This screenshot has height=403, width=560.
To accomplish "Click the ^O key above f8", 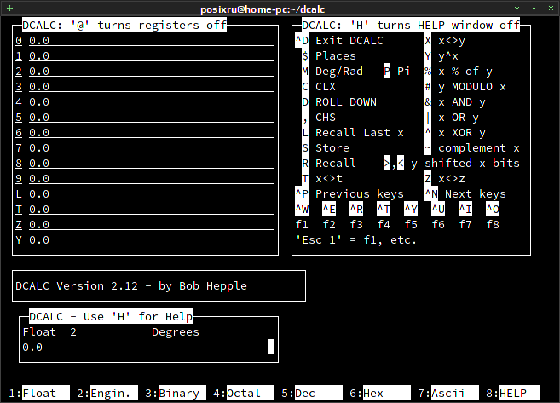I will coord(493,210).
